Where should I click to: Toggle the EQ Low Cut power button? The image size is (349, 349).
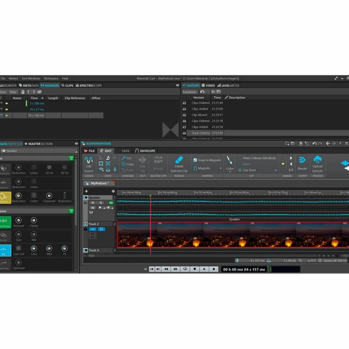pos(18,248)
